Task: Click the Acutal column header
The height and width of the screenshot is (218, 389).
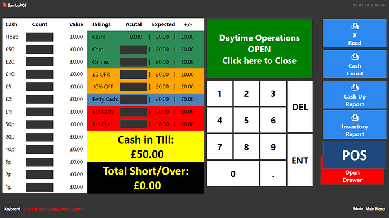Action: pos(134,24)
